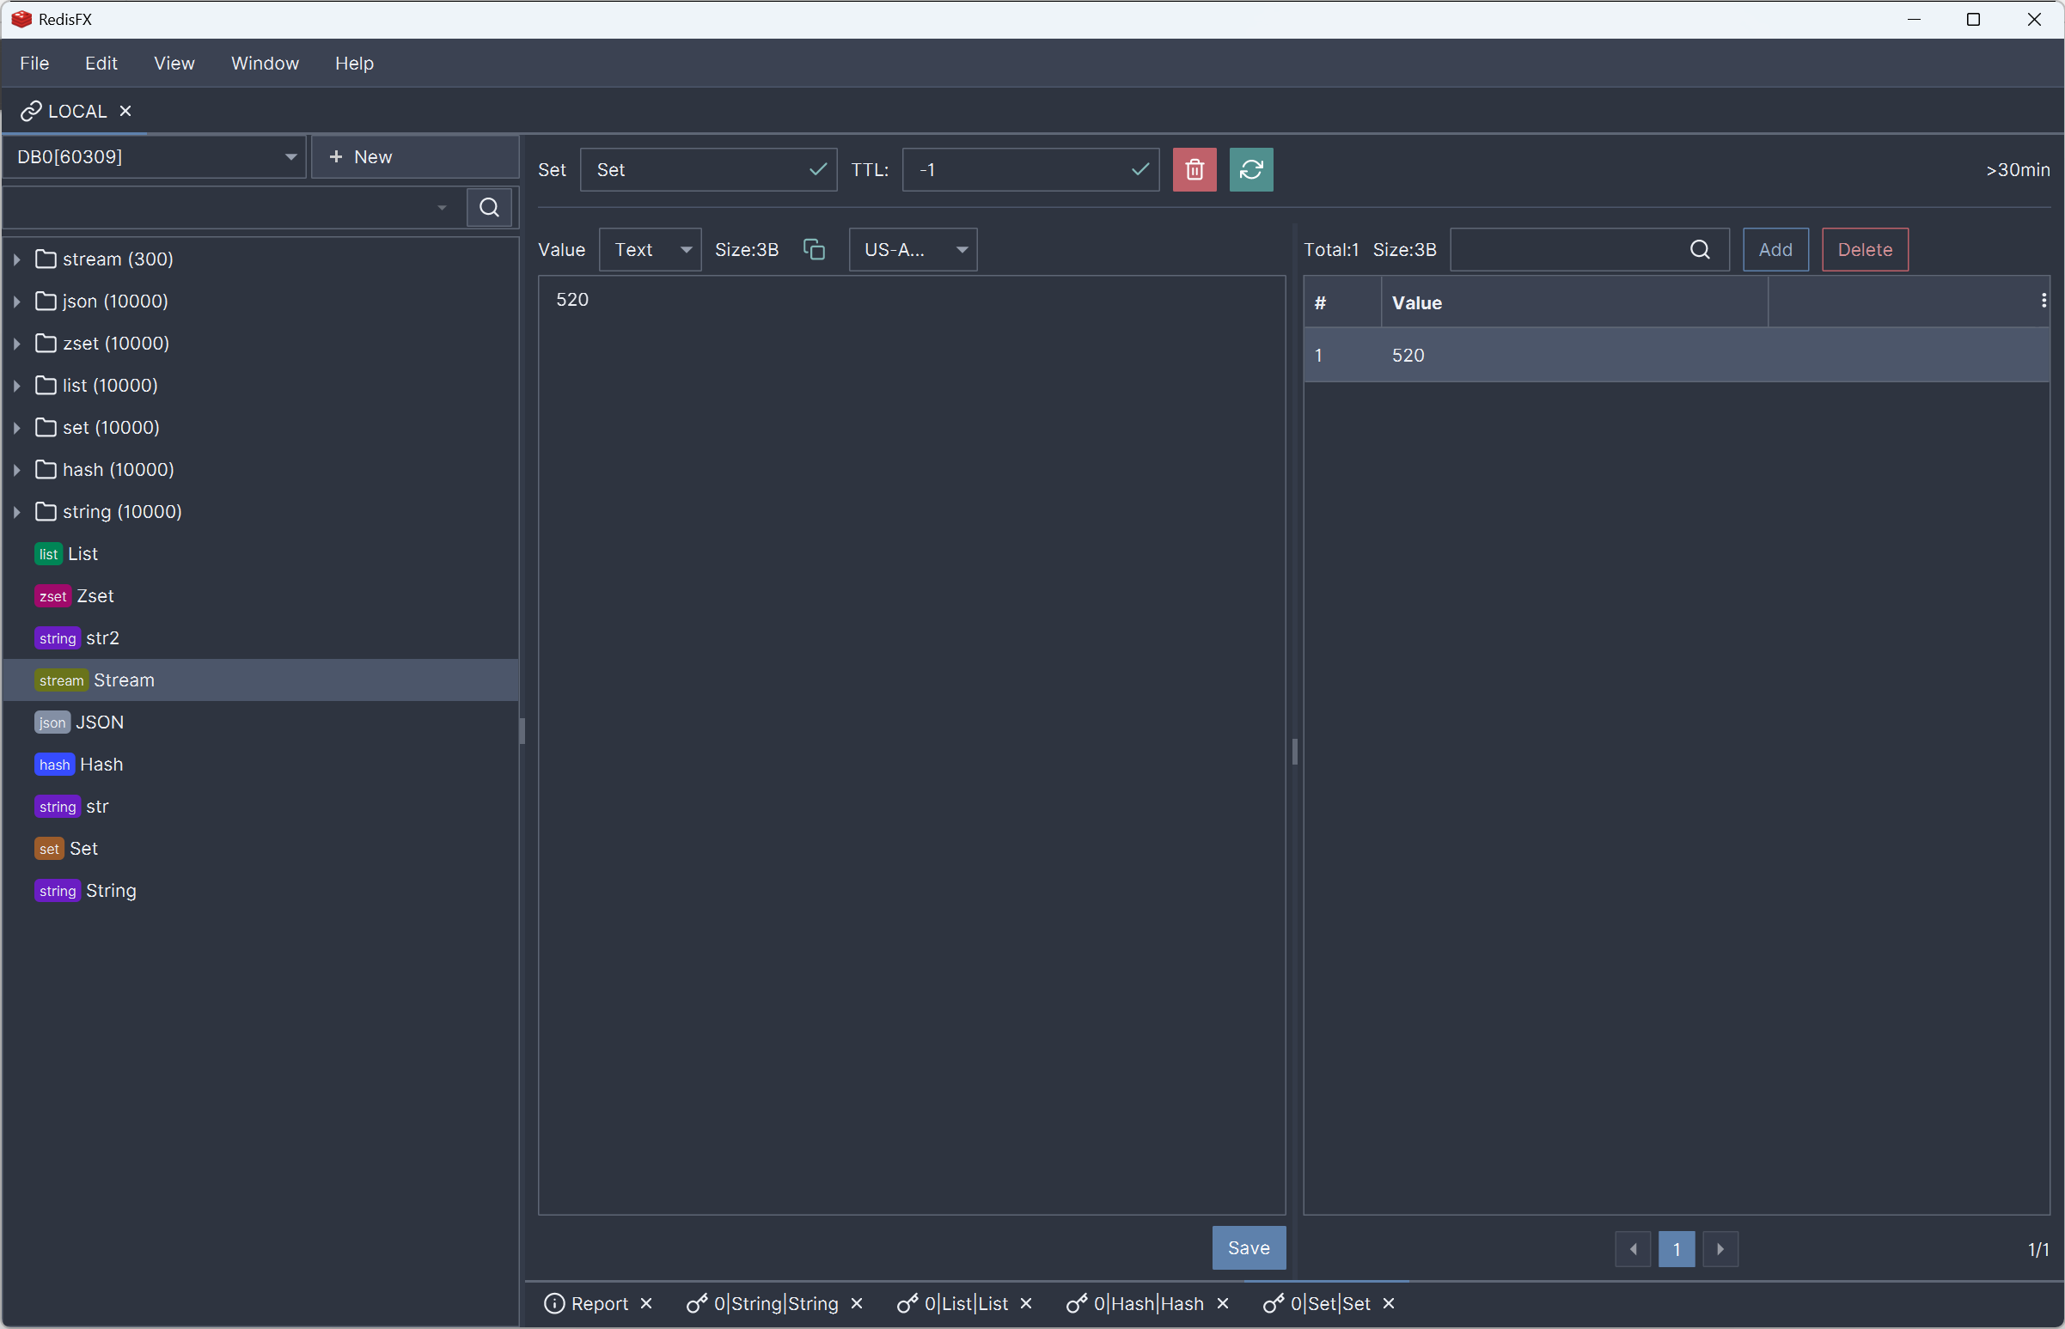Click the magnifier icon in the member search box
2065x1329 pixels.
(x=1699, y=249)
